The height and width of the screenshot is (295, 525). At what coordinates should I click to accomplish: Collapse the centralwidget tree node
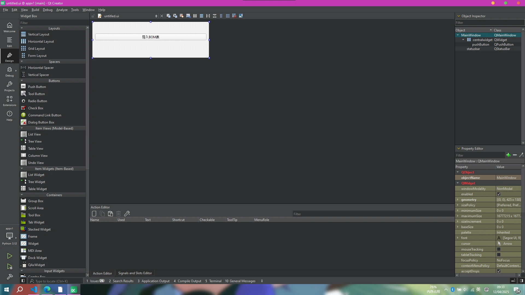(463, 40)
